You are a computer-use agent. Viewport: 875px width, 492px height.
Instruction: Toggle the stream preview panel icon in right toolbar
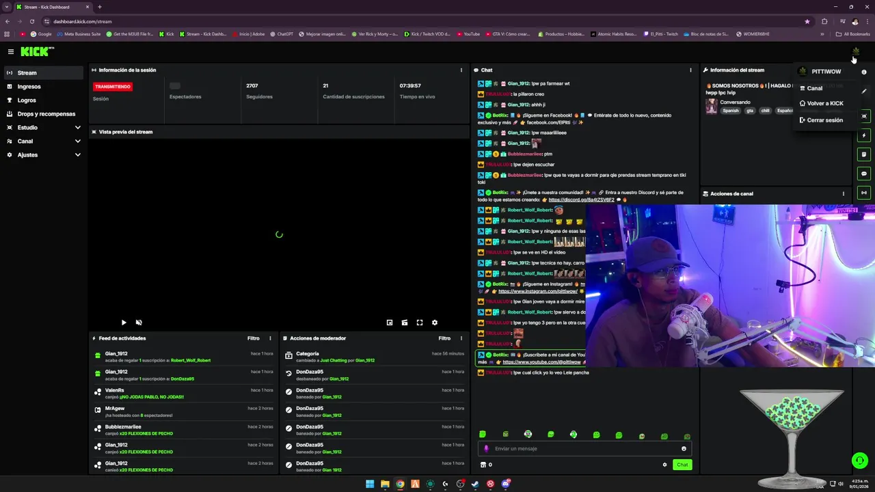tap(864, 116)
